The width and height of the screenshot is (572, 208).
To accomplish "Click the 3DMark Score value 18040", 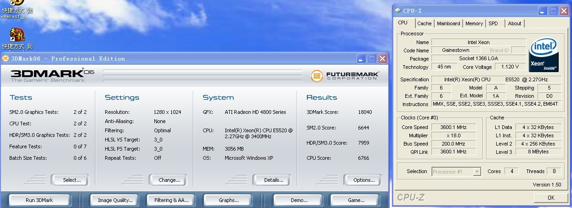I will click(365, 112).
